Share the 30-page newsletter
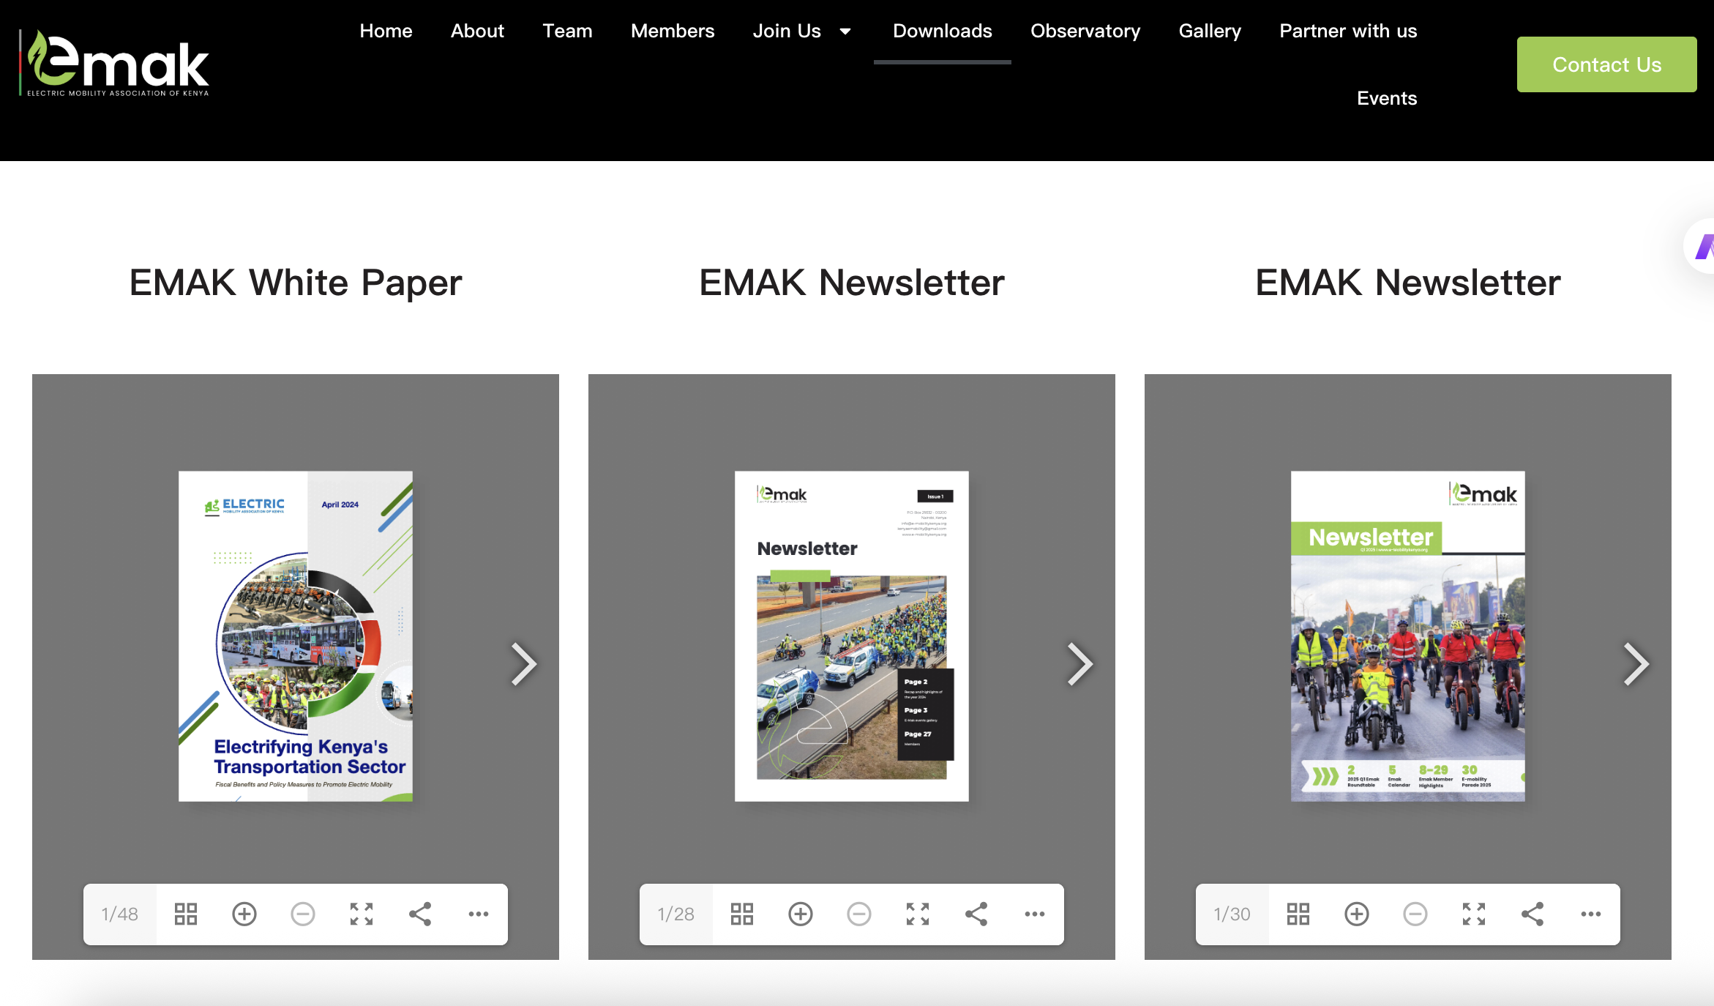This screenshot has width=1714, height=1006. pyautogui.click(x=1533, y=914)
